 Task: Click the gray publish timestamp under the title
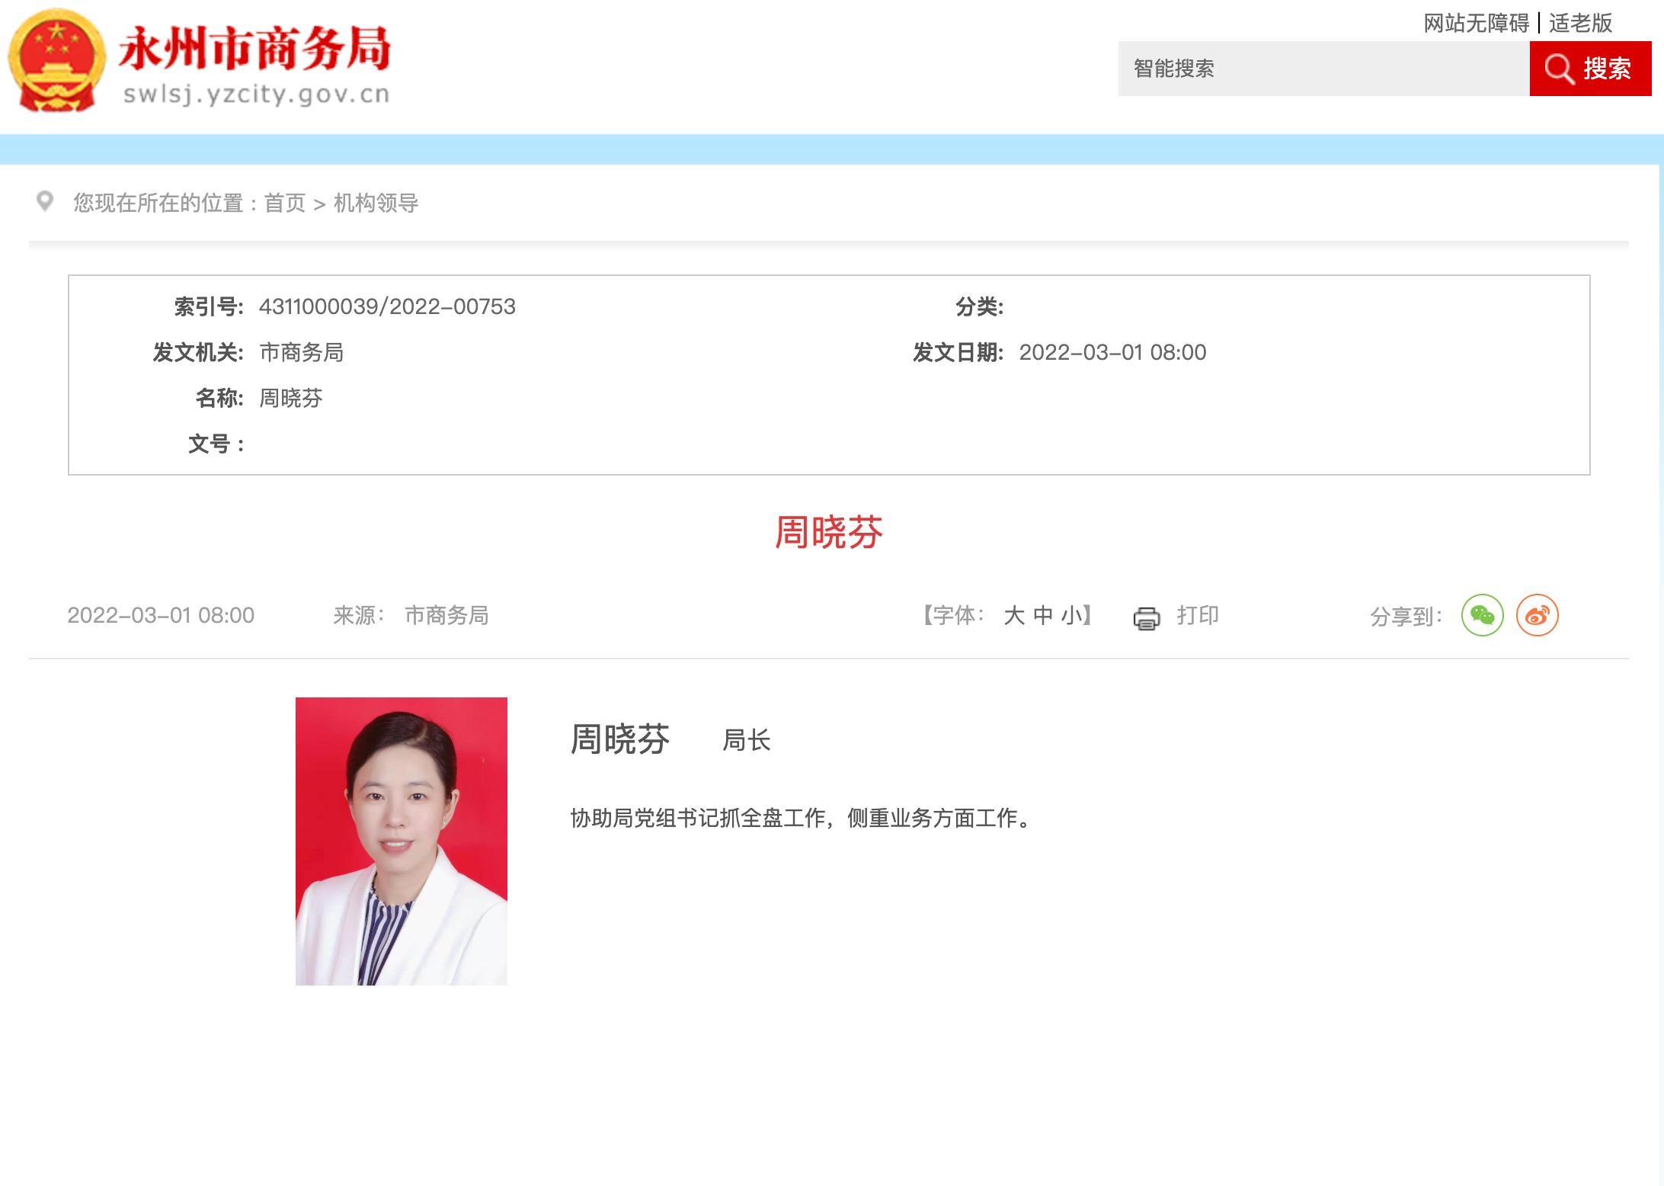pyautogui.click(x=161, y=615)
